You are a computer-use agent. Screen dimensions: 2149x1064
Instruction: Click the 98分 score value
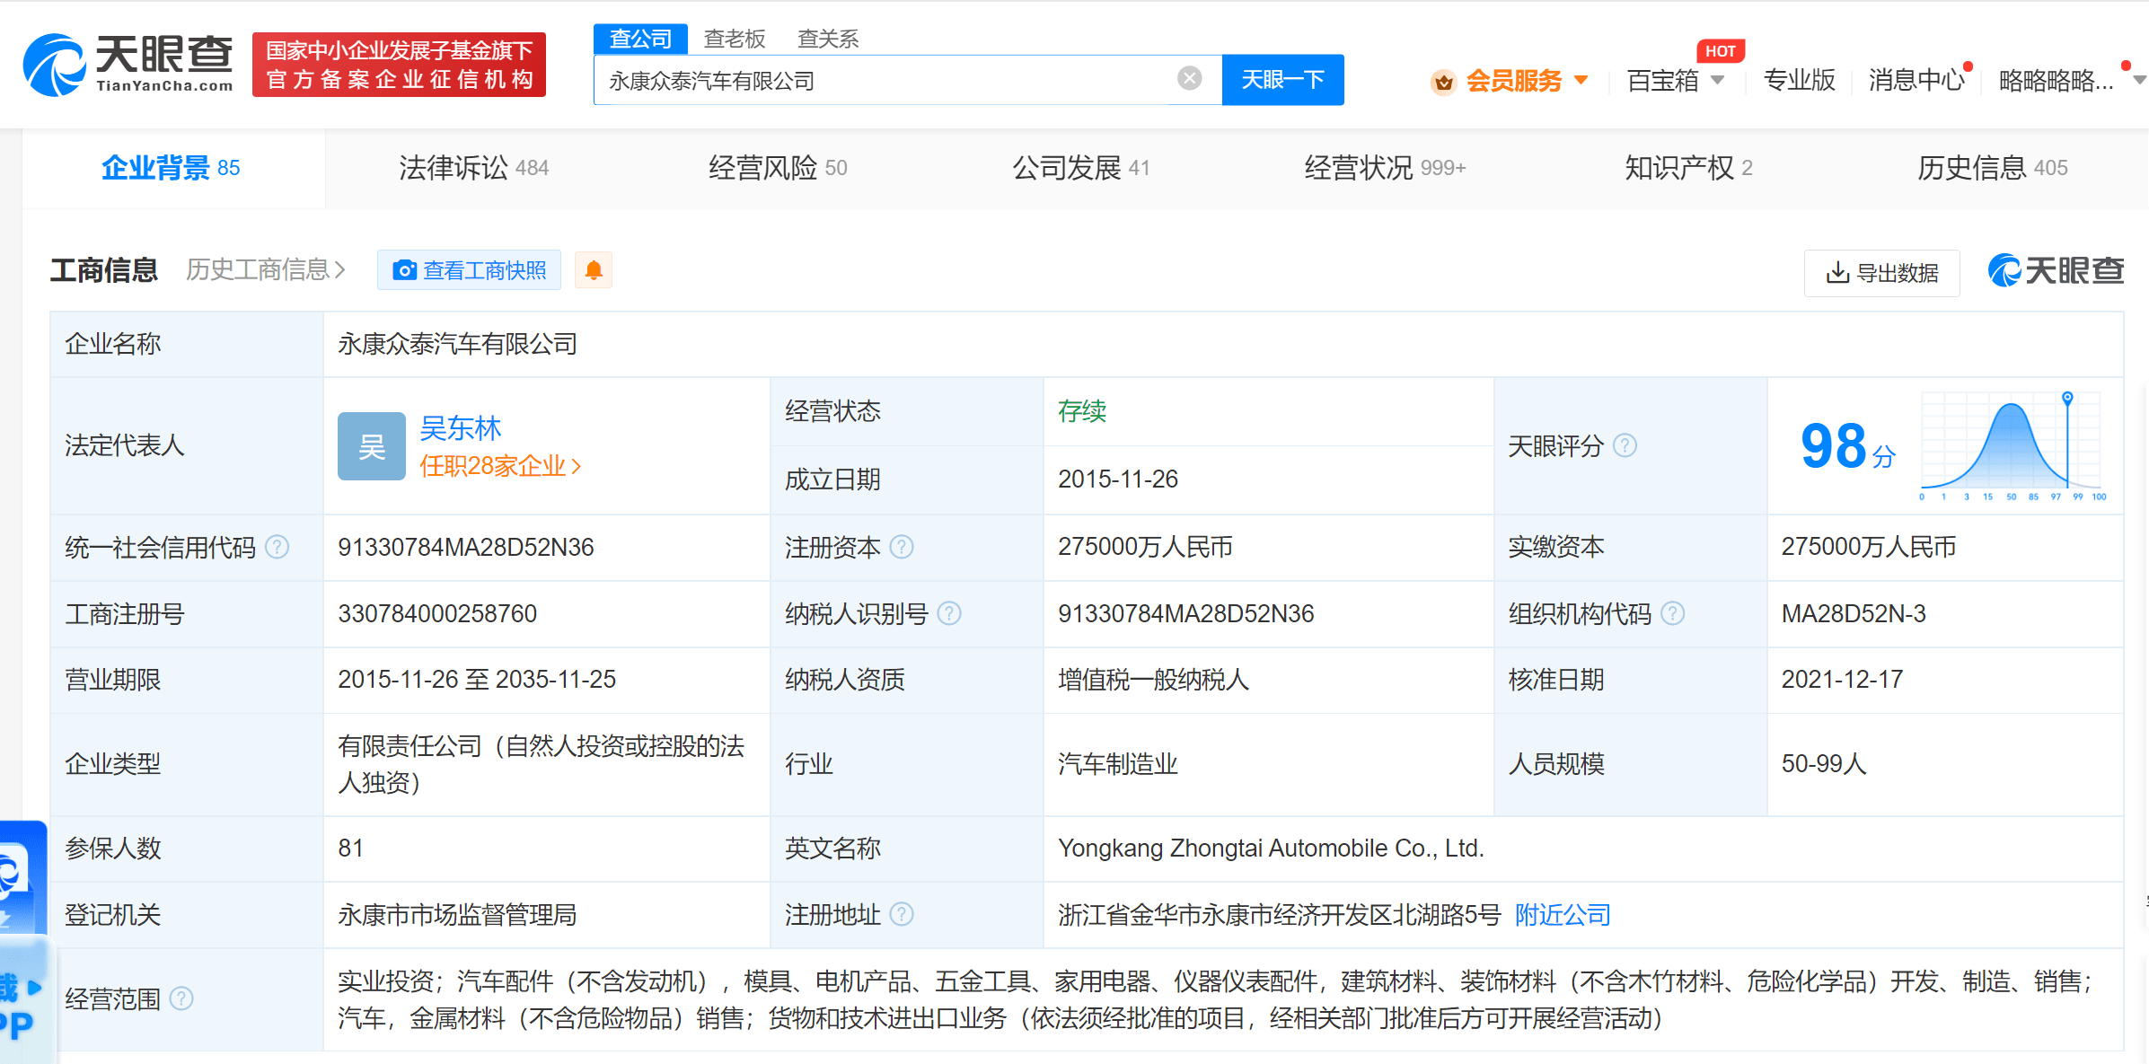1847,446
